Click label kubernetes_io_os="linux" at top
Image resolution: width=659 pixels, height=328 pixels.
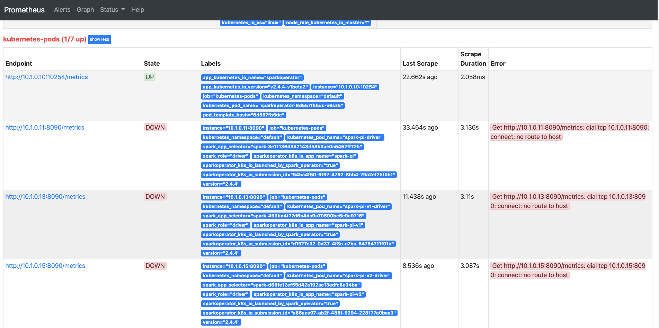click(x=251, y=23)
